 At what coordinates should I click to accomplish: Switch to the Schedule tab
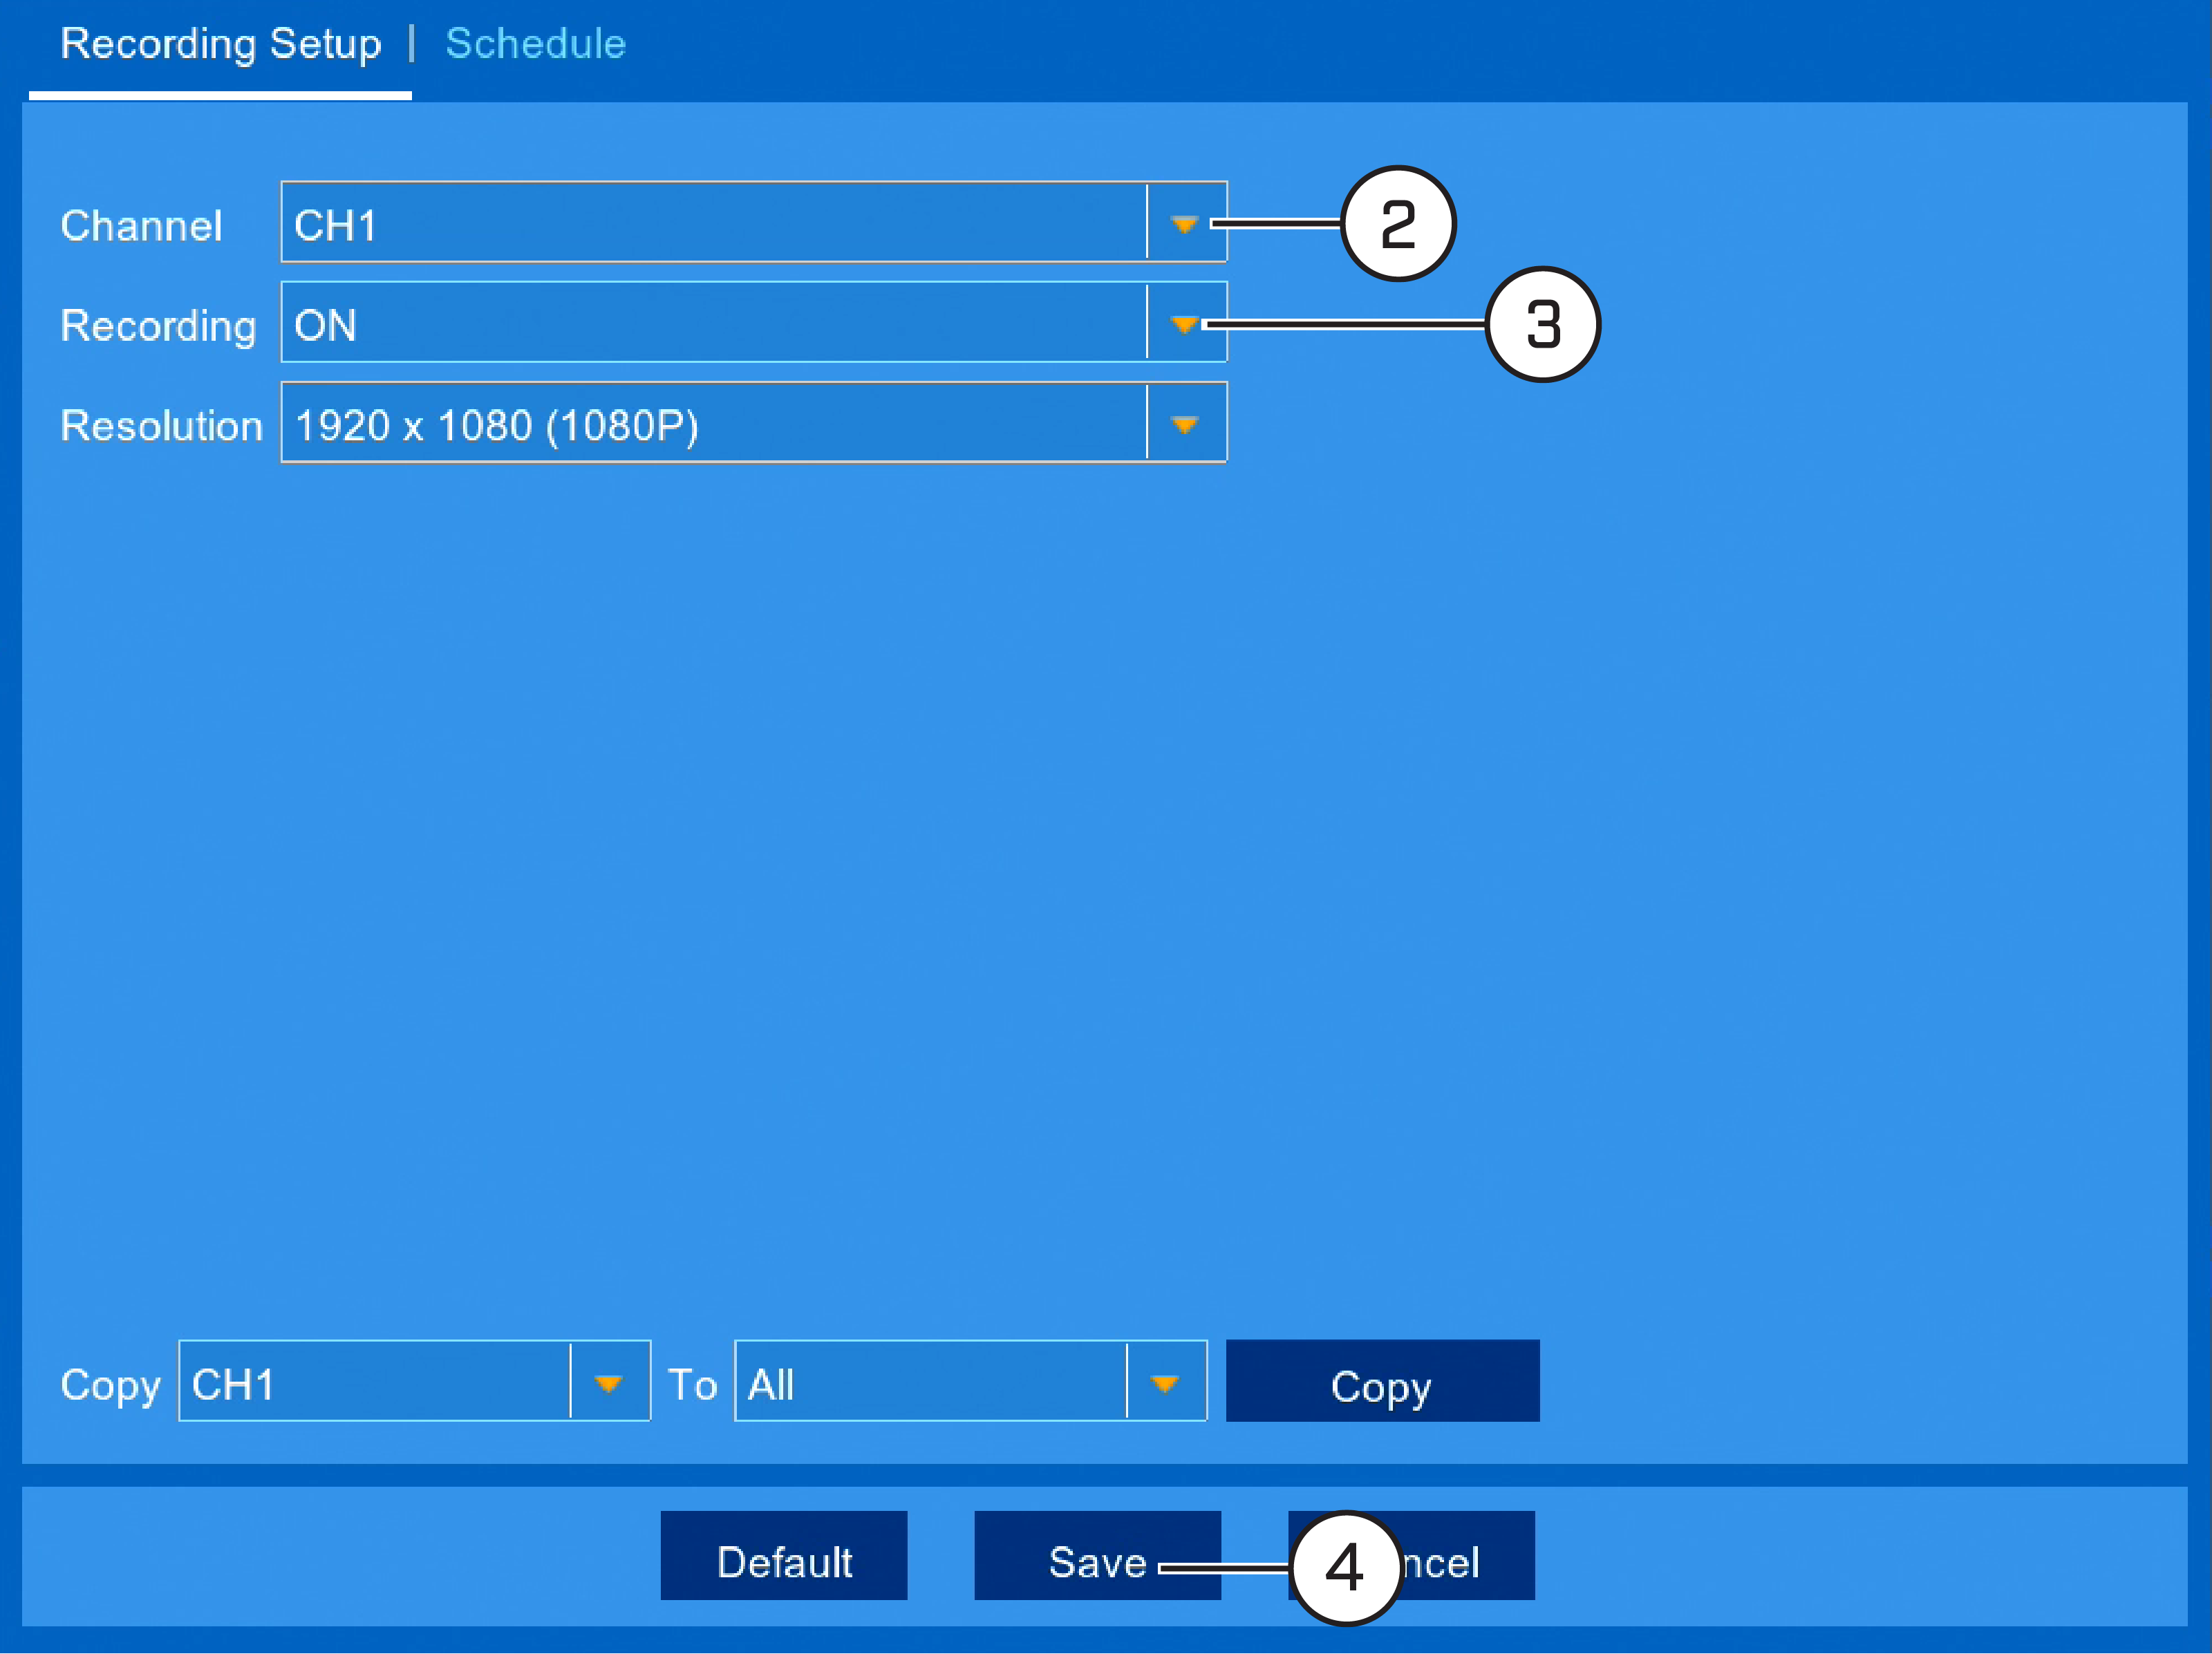tap(535, 44)
